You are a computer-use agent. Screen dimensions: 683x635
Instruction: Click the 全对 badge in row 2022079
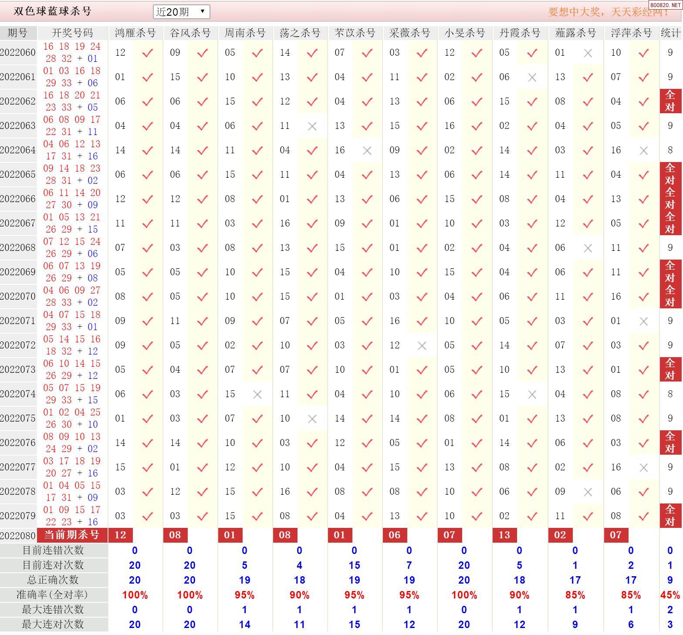[670, 516]
